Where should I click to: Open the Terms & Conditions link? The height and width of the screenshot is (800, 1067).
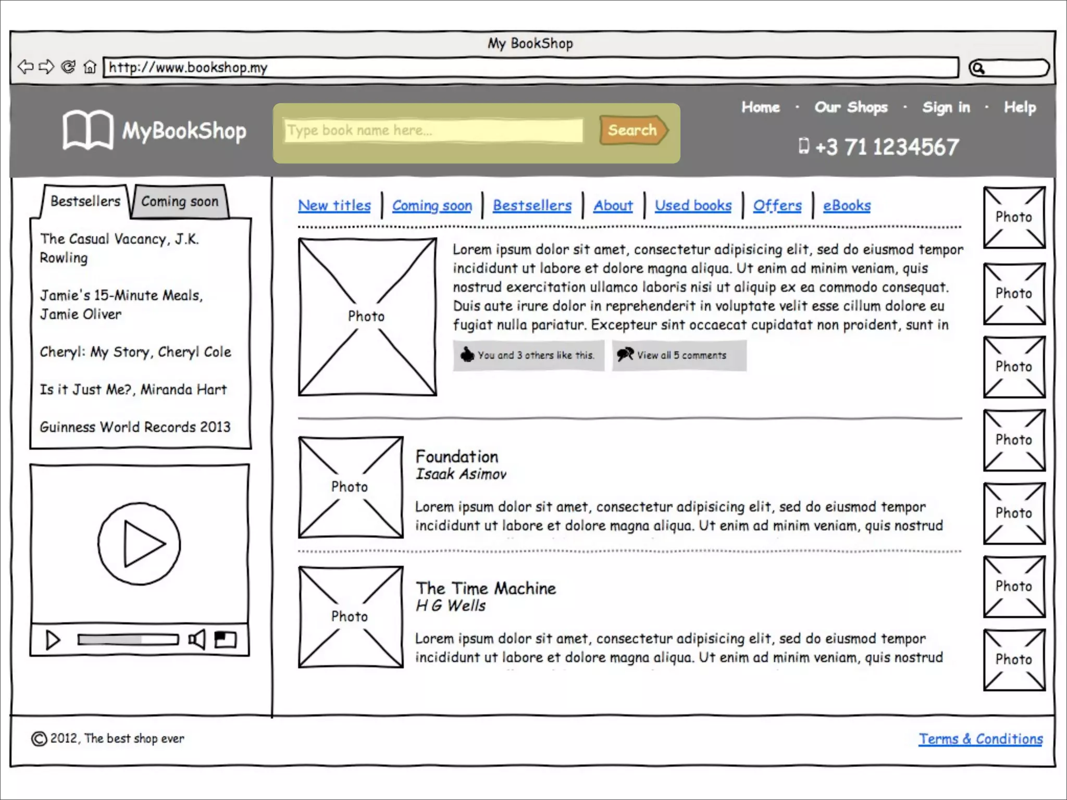tap(980, 739)
